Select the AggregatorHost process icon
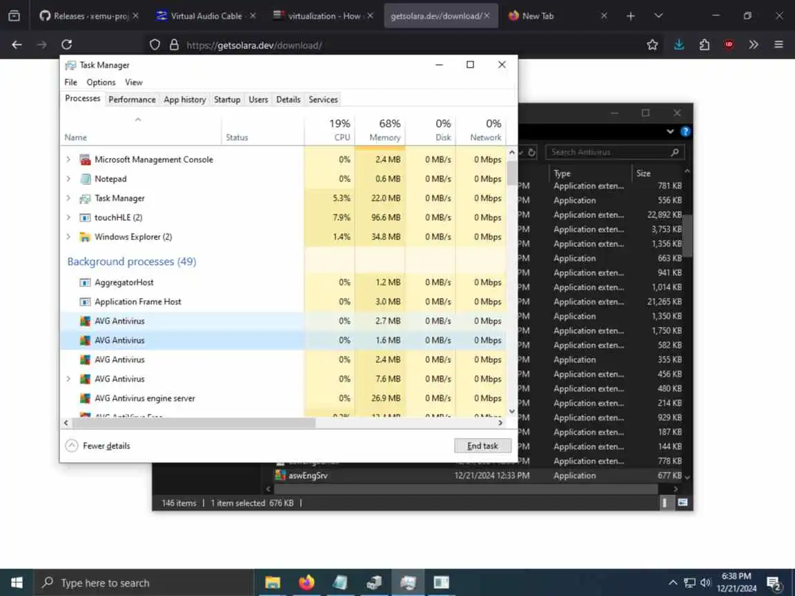This screenshot has height=596, width=795. (x=85, y=282)
